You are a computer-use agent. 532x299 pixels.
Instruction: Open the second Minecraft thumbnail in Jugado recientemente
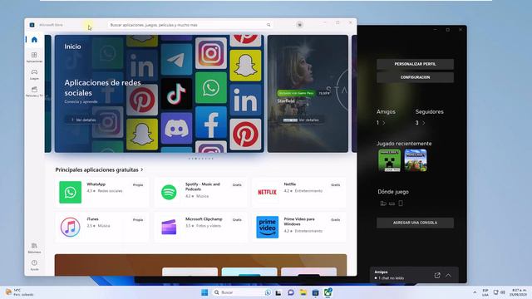coord(416,160)
